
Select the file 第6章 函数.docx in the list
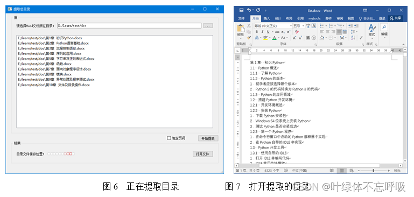pyautogui.click(x=45, y=64)
